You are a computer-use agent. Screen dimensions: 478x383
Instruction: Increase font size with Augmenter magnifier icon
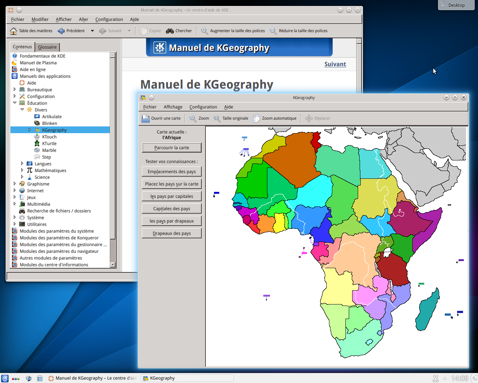[x=204, y=31]
